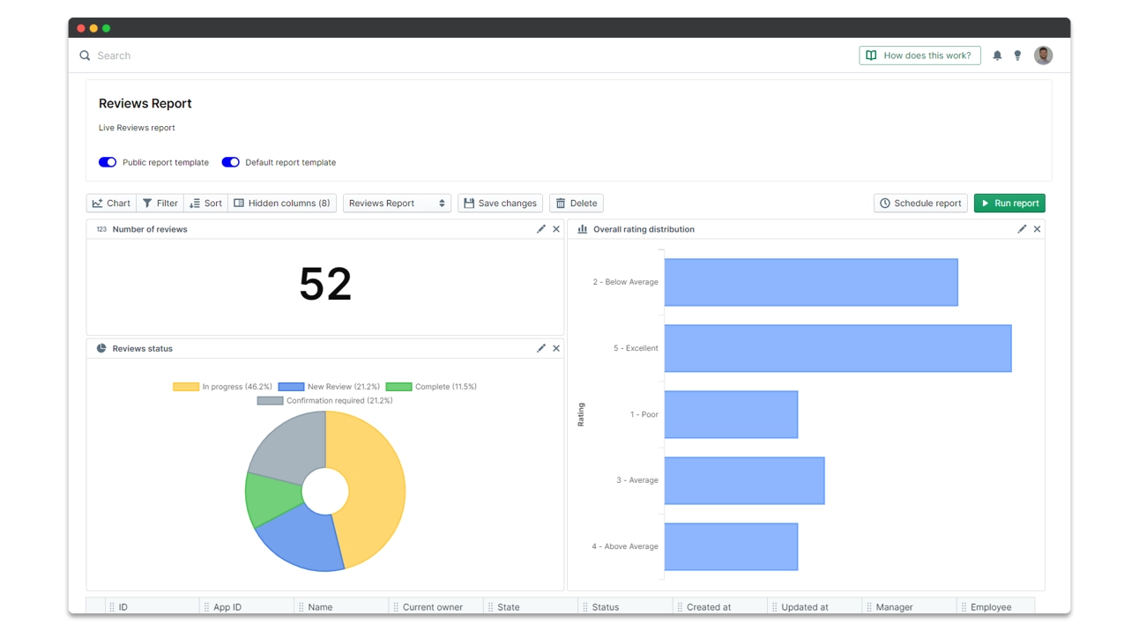1139x638 pixels.
Task: Open the user profile avatar
Action: pyautogui.click(x=1043, y=56)
